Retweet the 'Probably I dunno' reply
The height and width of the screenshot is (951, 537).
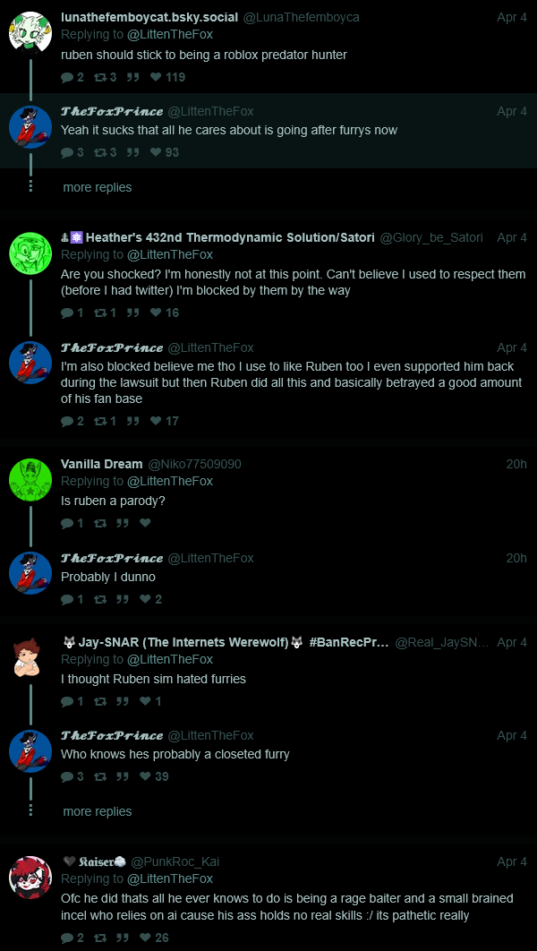[x=100, y=599]
